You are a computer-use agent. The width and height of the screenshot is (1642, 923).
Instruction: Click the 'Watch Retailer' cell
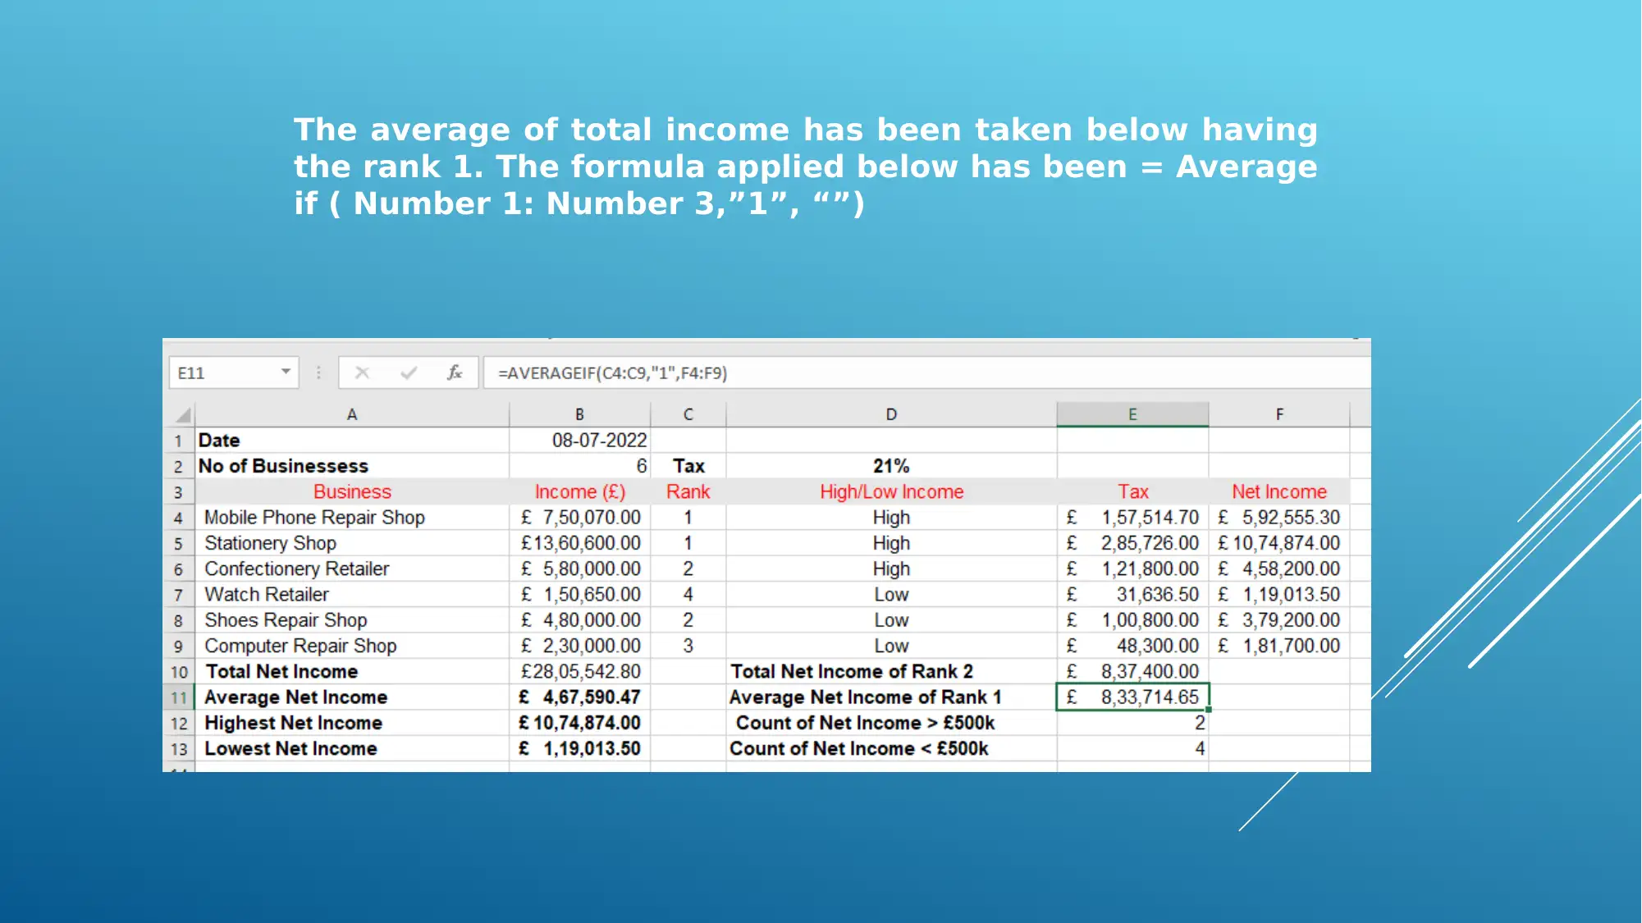click(352, 594)
